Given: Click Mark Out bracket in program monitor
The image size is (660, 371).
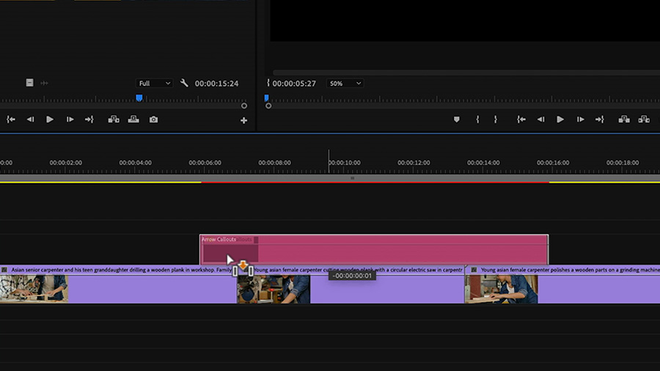Looking at the screenshot, I should click(496, 120).
